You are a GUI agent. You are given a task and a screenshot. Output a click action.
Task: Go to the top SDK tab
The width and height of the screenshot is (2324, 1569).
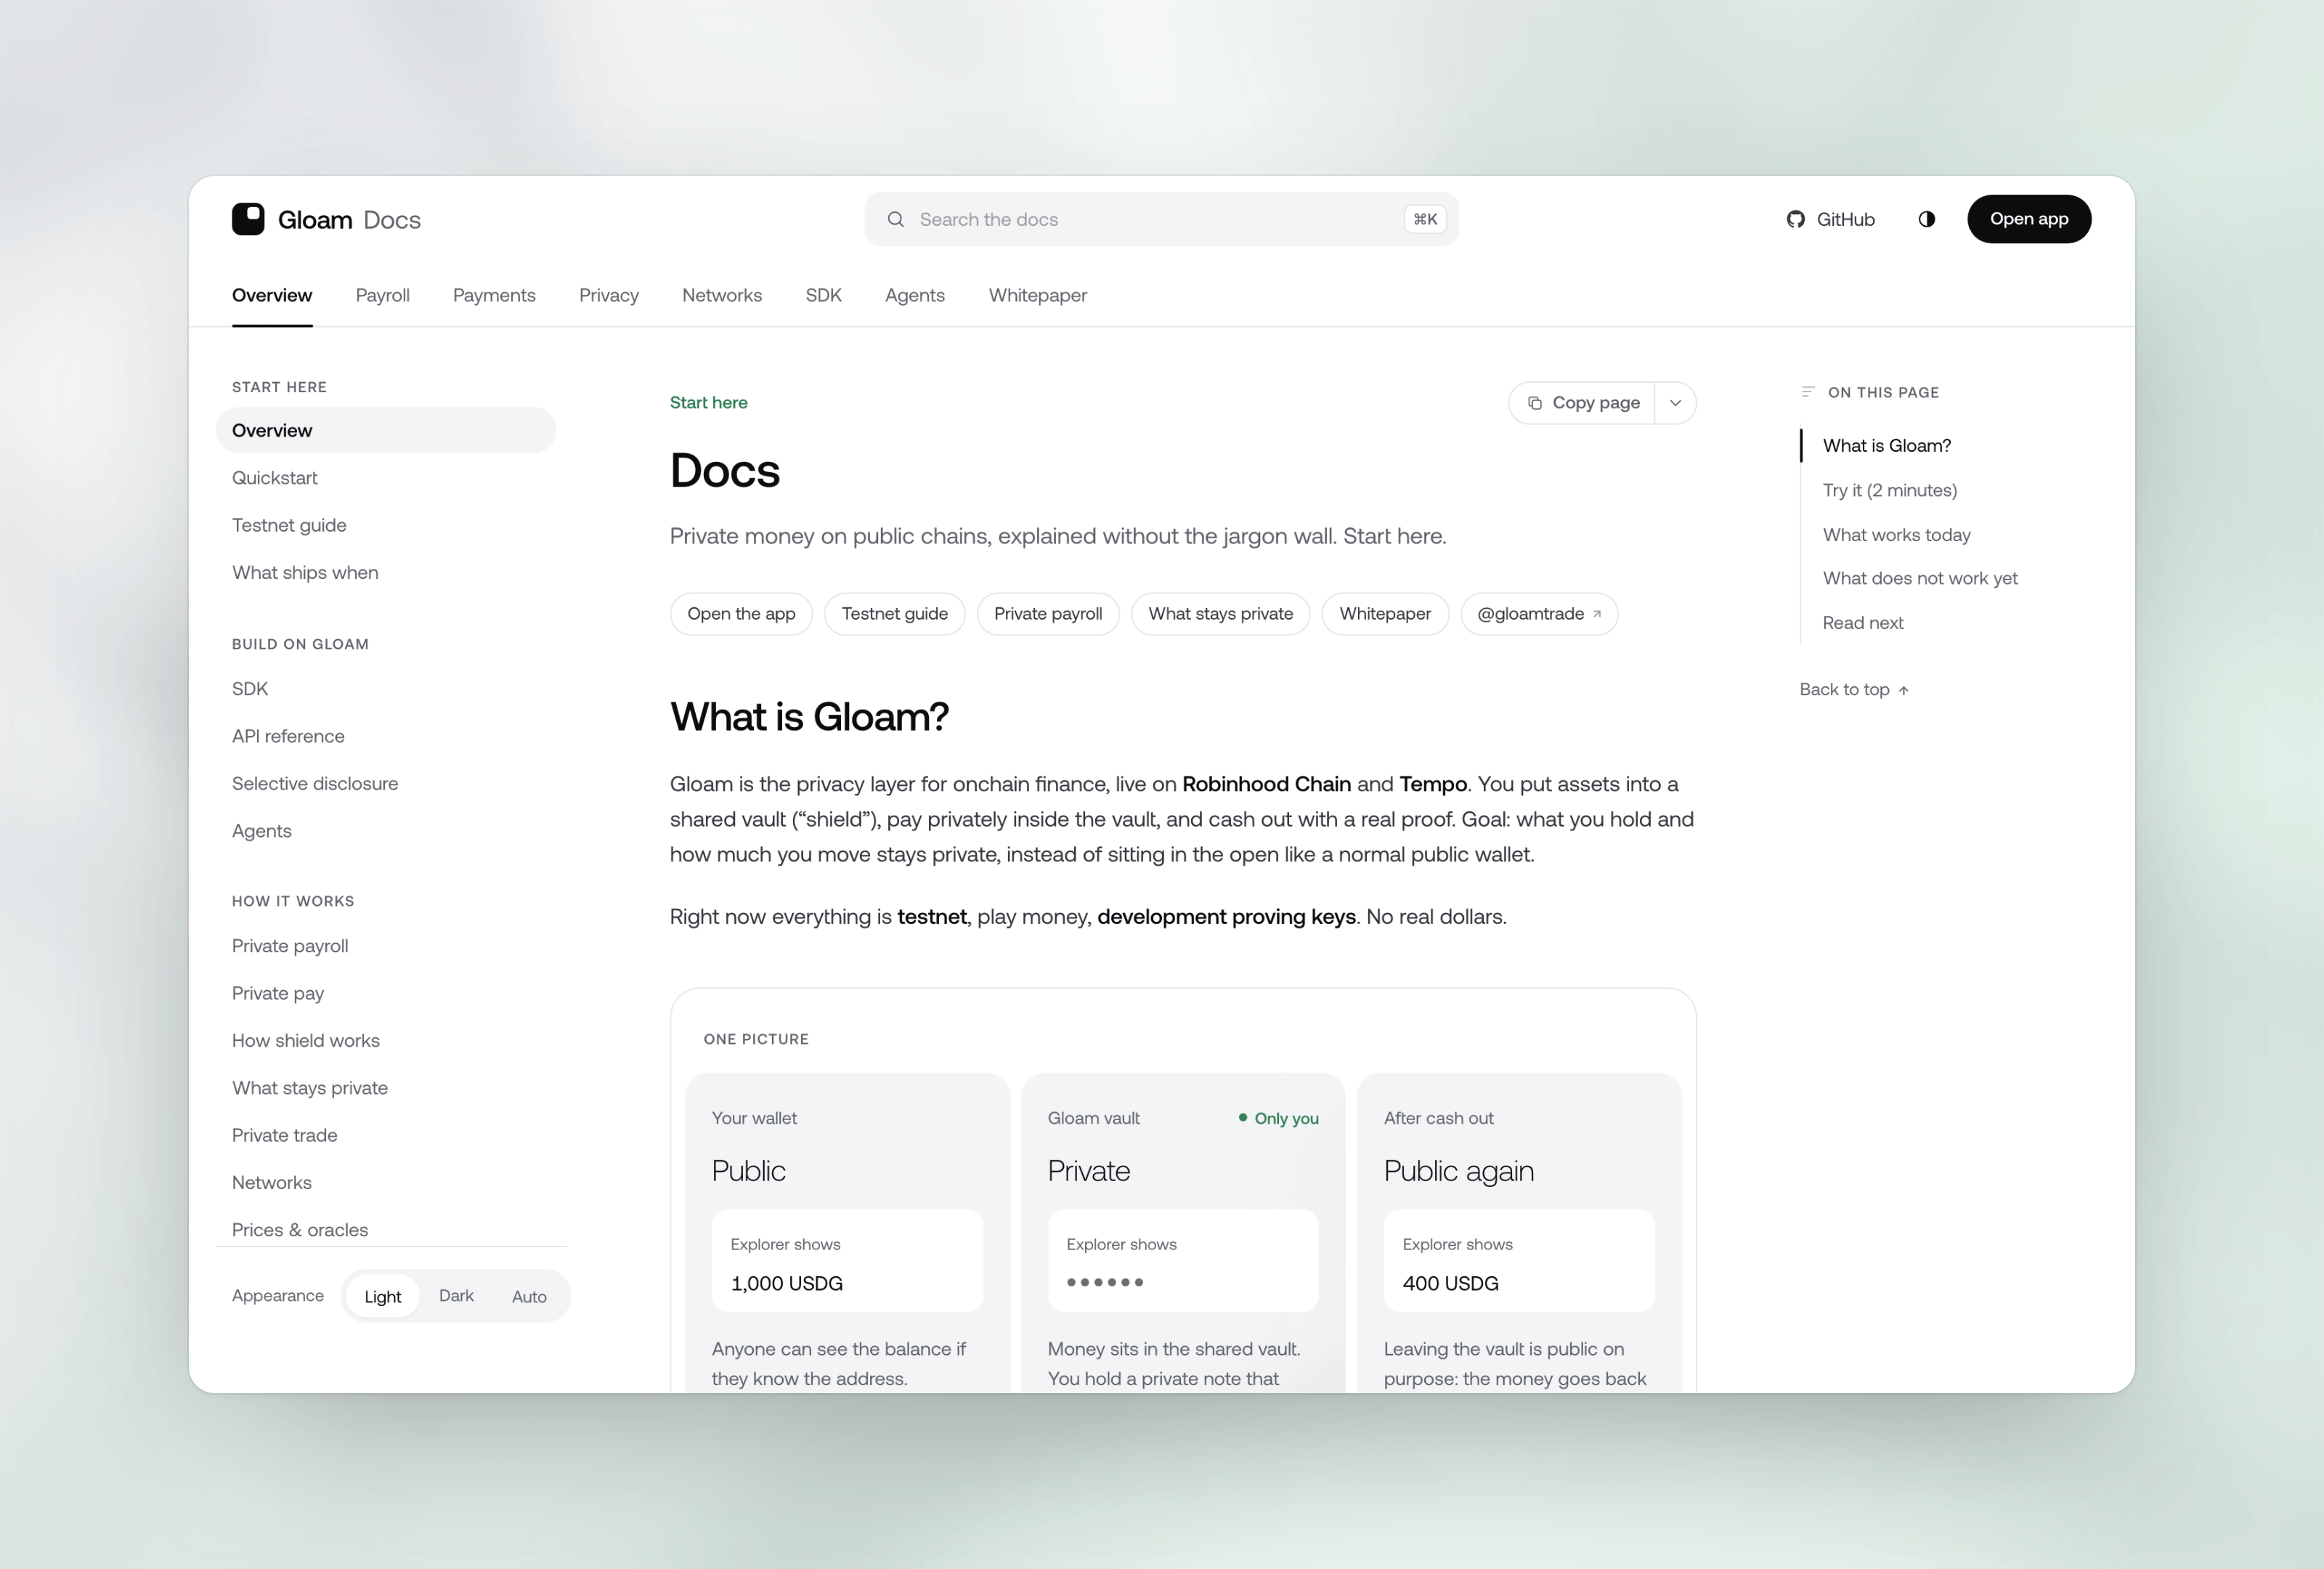coord(823,295)
